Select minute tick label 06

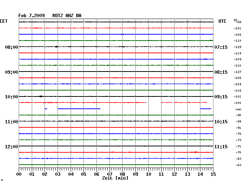point(96,174)
